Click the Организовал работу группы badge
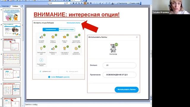Viewport: 190px width, 107px height. (76, 38)
